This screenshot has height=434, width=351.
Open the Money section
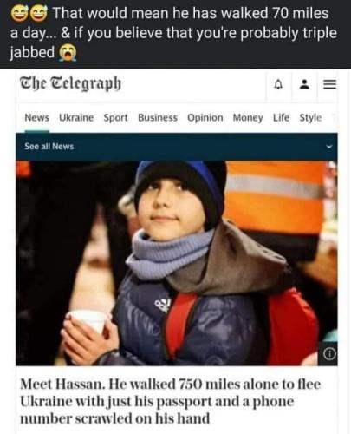coord(248,118)
